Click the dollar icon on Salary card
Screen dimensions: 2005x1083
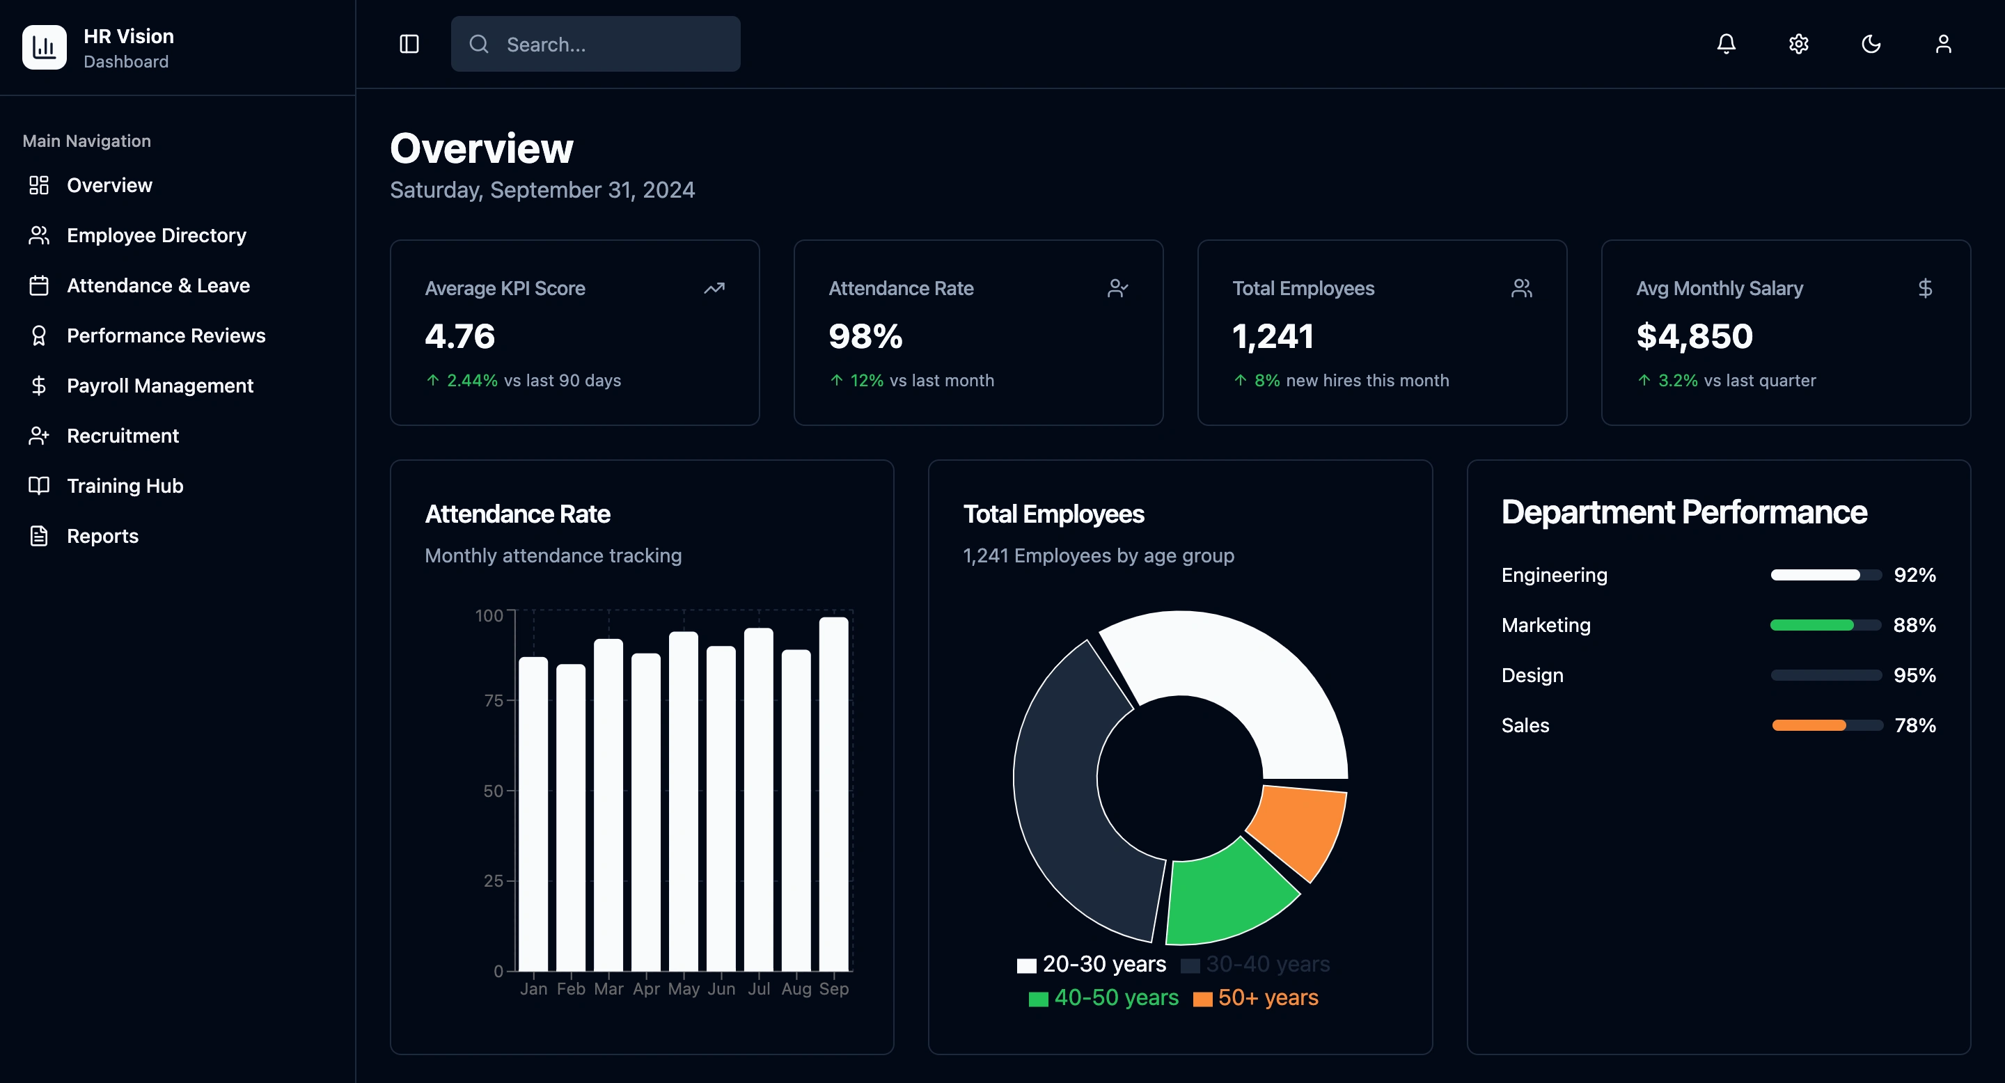(x=1924, y=289)
